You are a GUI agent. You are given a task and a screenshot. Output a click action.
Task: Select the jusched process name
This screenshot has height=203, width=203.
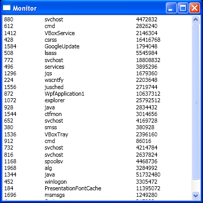pos(54,87)
